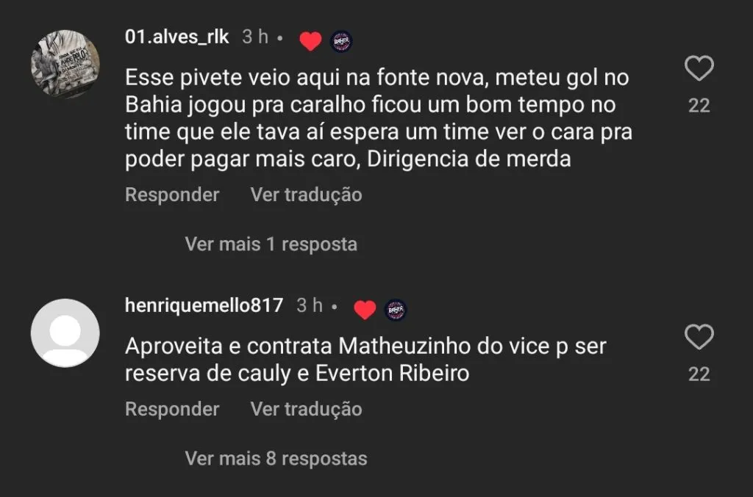The height and width of the screenshot is (497, 753).
Task: Like the comment by 01.alves_rlk
Action: pos(699,69)
